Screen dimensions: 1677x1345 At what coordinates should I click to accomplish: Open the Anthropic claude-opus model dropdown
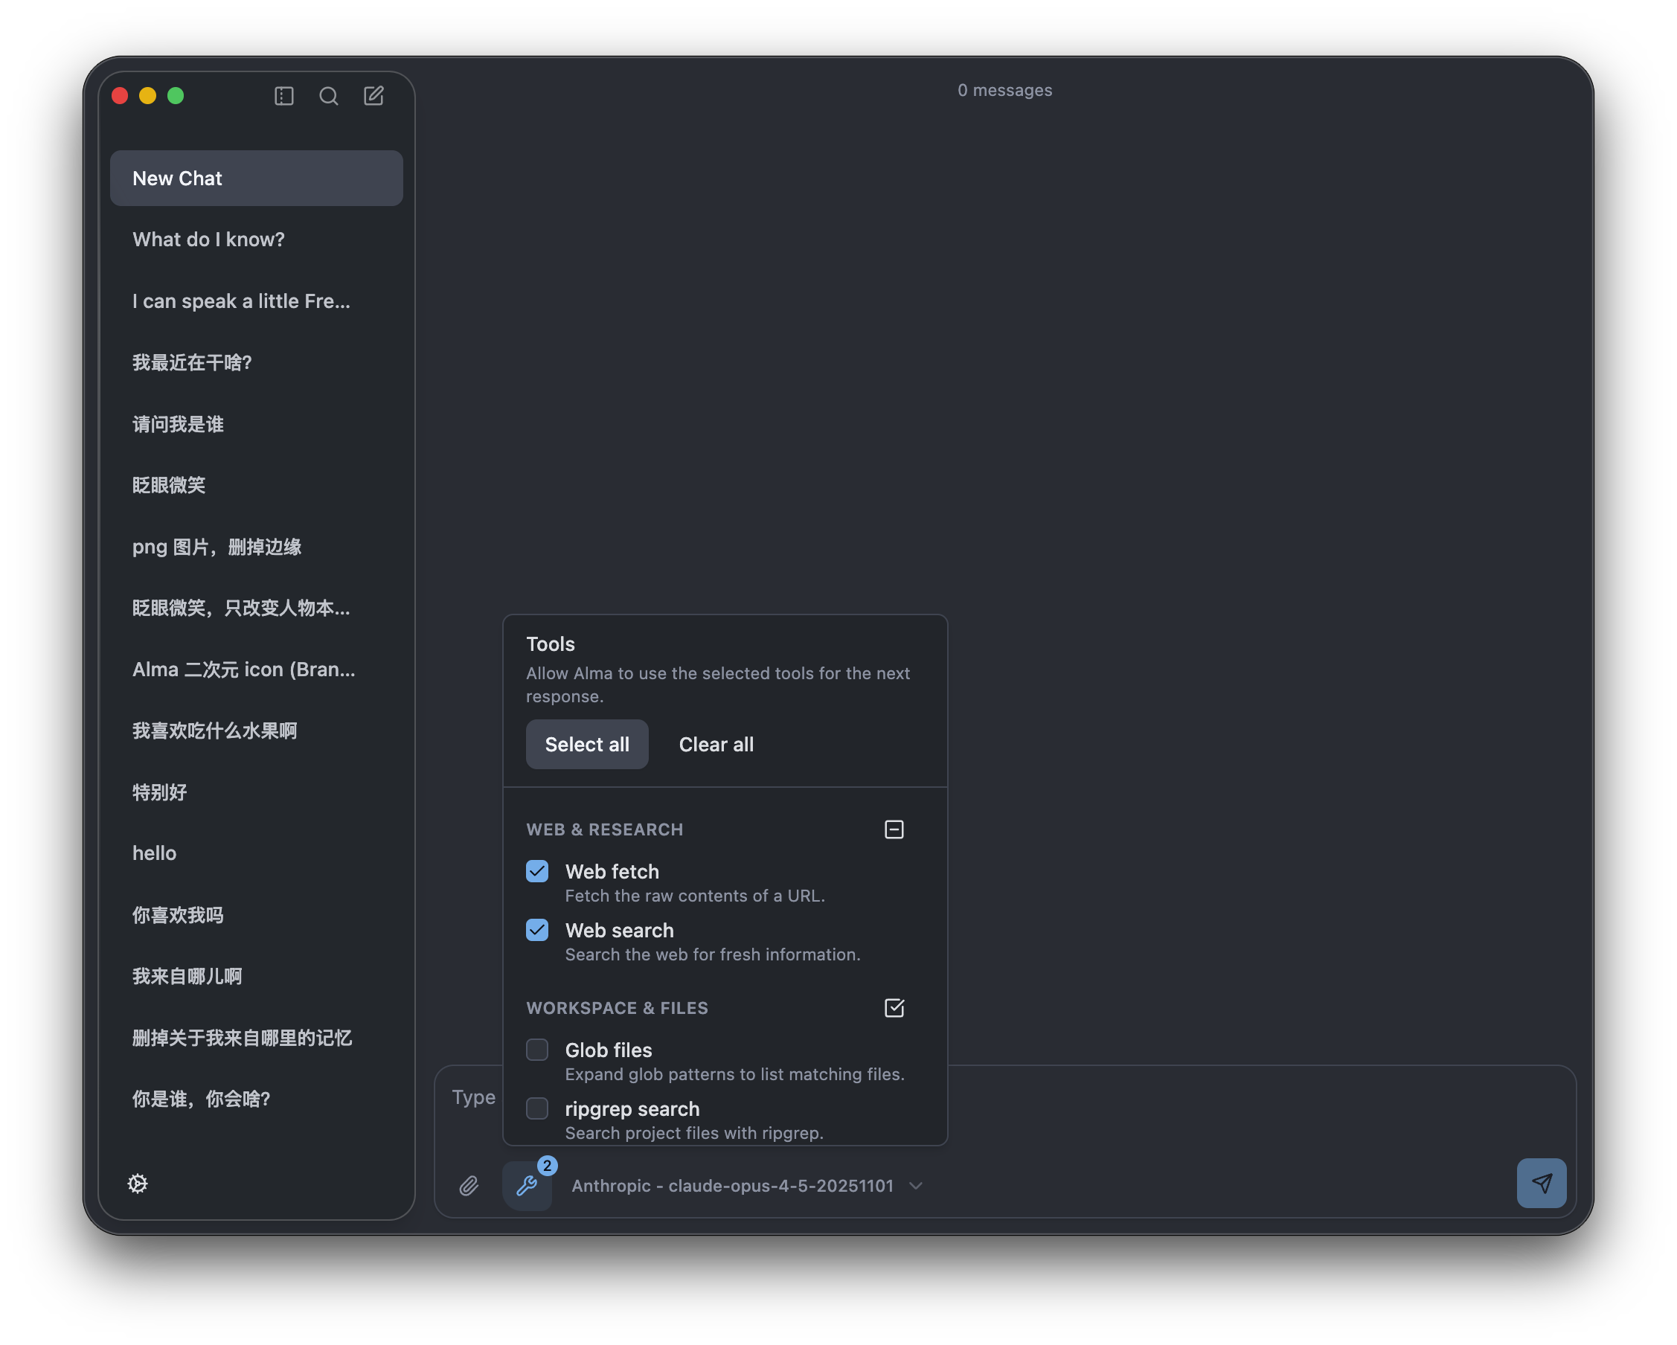pyautogui.click(x=732, y=1186)
